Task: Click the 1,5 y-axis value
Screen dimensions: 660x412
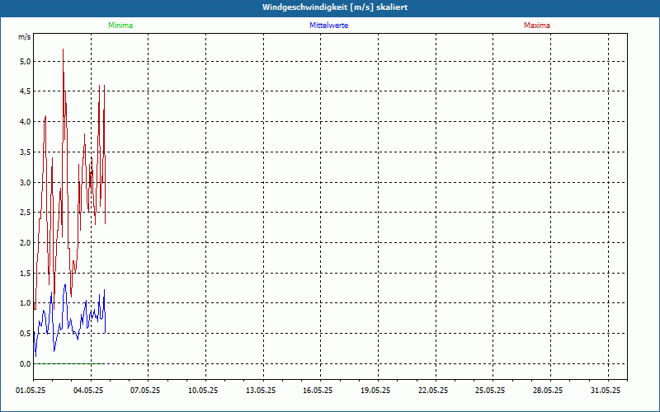Action: click(x=26, y=274)
